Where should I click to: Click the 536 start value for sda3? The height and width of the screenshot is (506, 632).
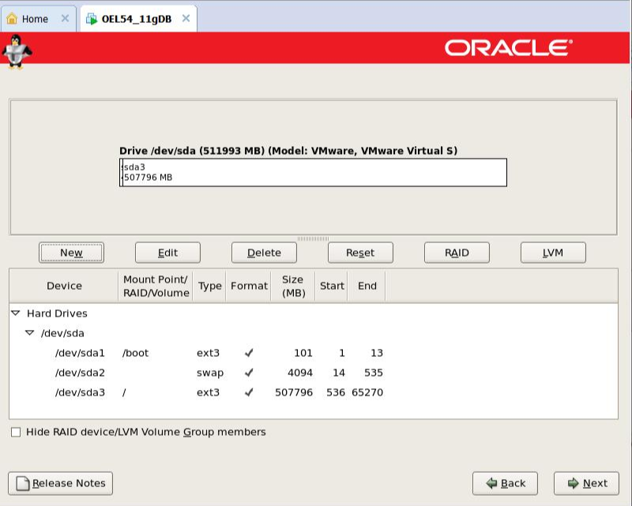(335, 392)
